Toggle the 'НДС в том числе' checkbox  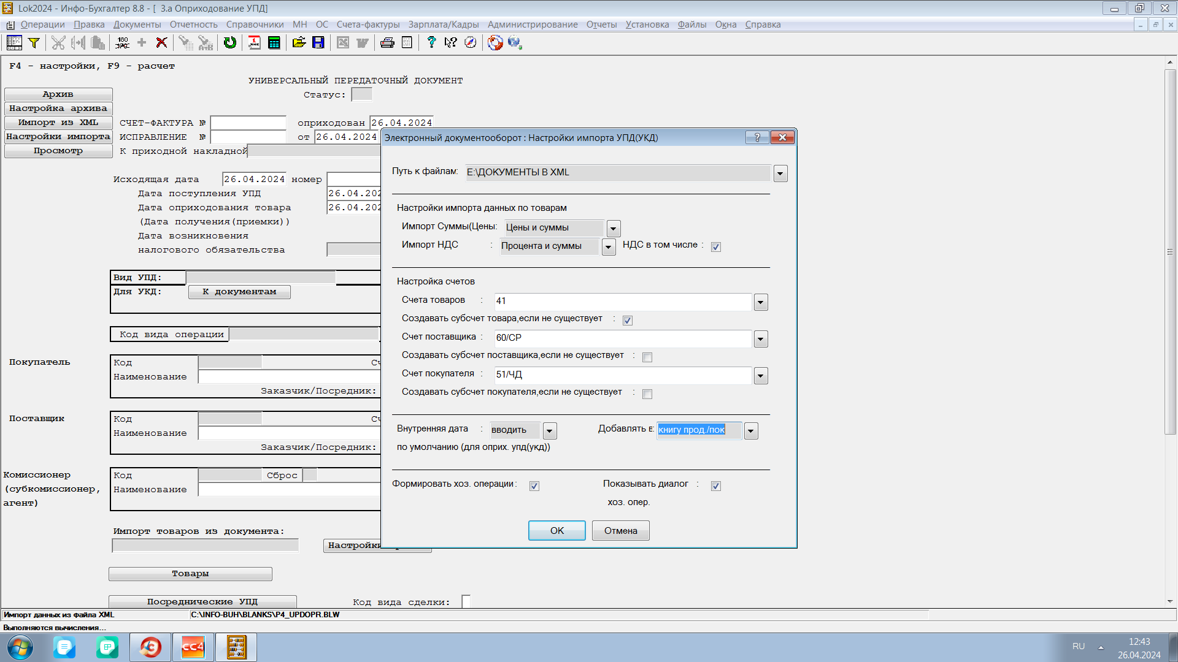[x=715, y=247]
